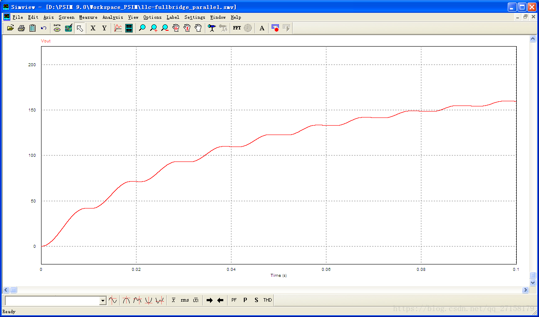Viewport: 539px width, 317px height.
Task: Click the A text label tool
Action: coord(262,28)
